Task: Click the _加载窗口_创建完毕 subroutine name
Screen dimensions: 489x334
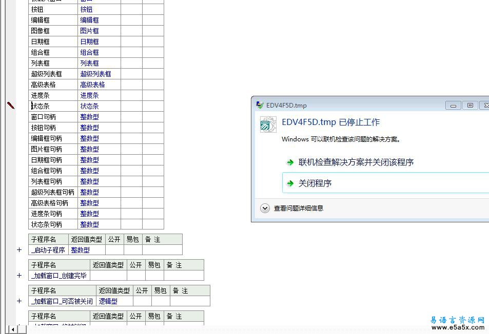Action: pyautogui.click(x=59, y=276)
